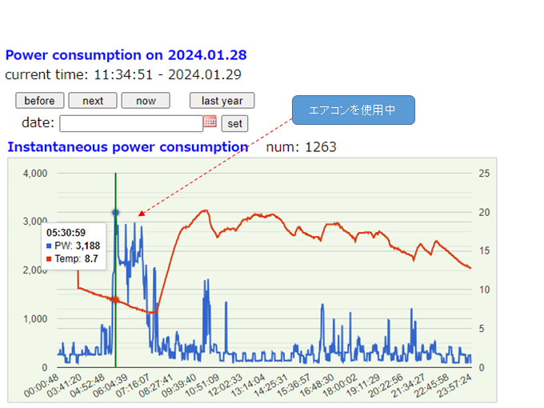Click the red Temp legend square in tooltip
This screenshot has width=544, height=408.
click(50, 259)
